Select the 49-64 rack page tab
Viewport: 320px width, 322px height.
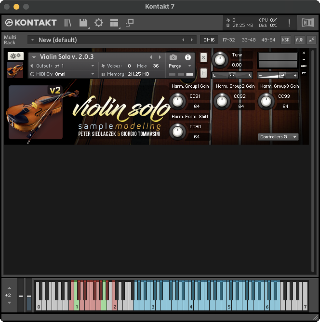tap(268, 40)
